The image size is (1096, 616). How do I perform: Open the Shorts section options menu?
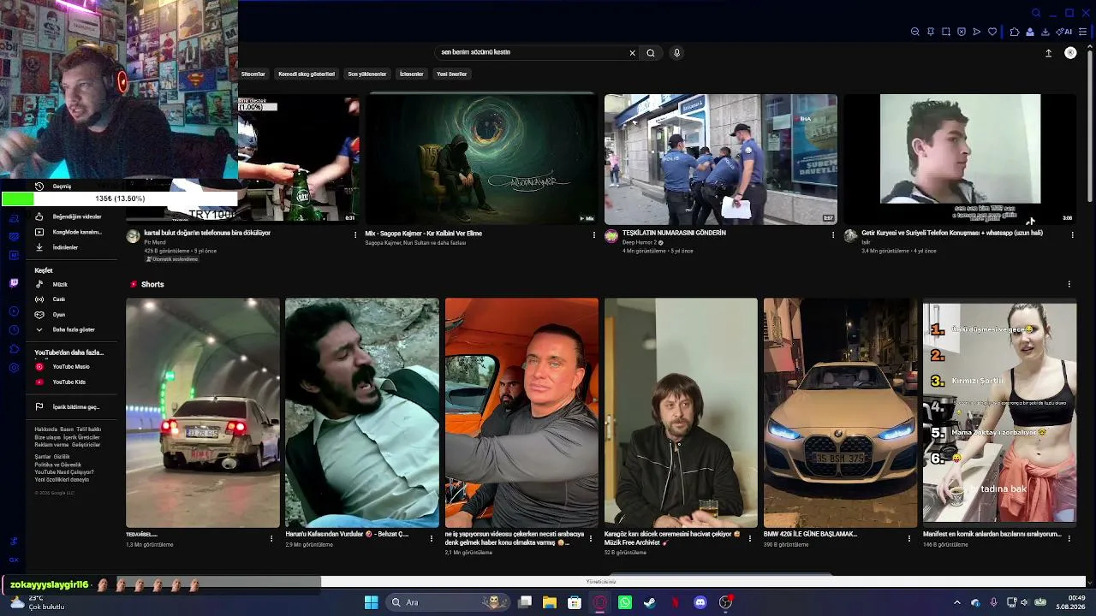point(1069,284)
